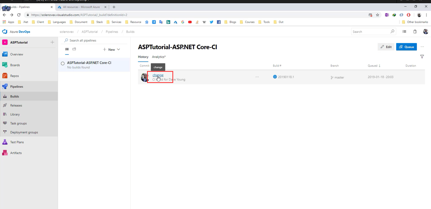Switch to folder view of pipelines
Screen dimensions: 431x209
pyautogui.click(x=74, y=49)
